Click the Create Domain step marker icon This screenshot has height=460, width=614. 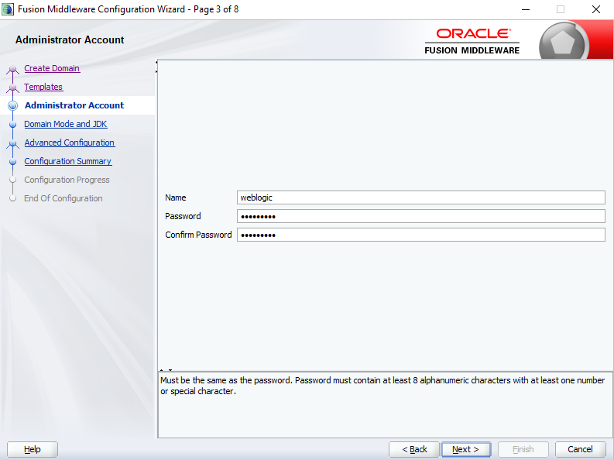tap(12, 69)
